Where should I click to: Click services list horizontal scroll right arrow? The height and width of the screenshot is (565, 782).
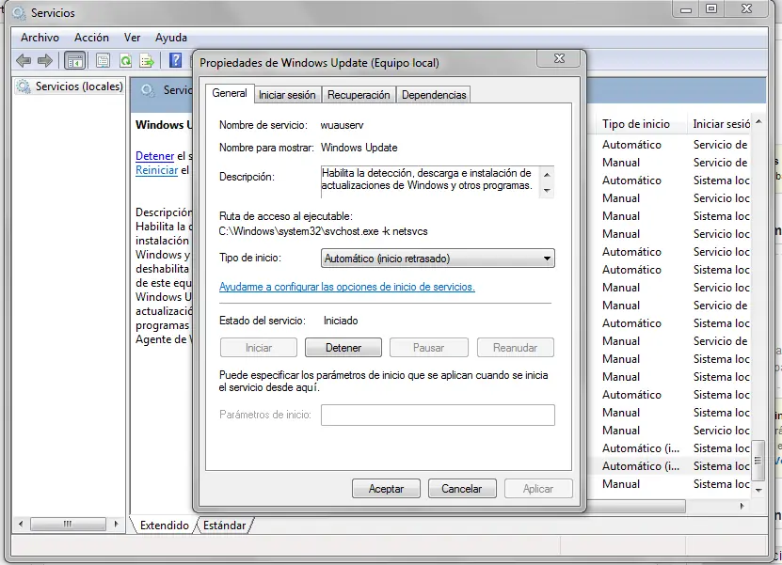[742, 506]
